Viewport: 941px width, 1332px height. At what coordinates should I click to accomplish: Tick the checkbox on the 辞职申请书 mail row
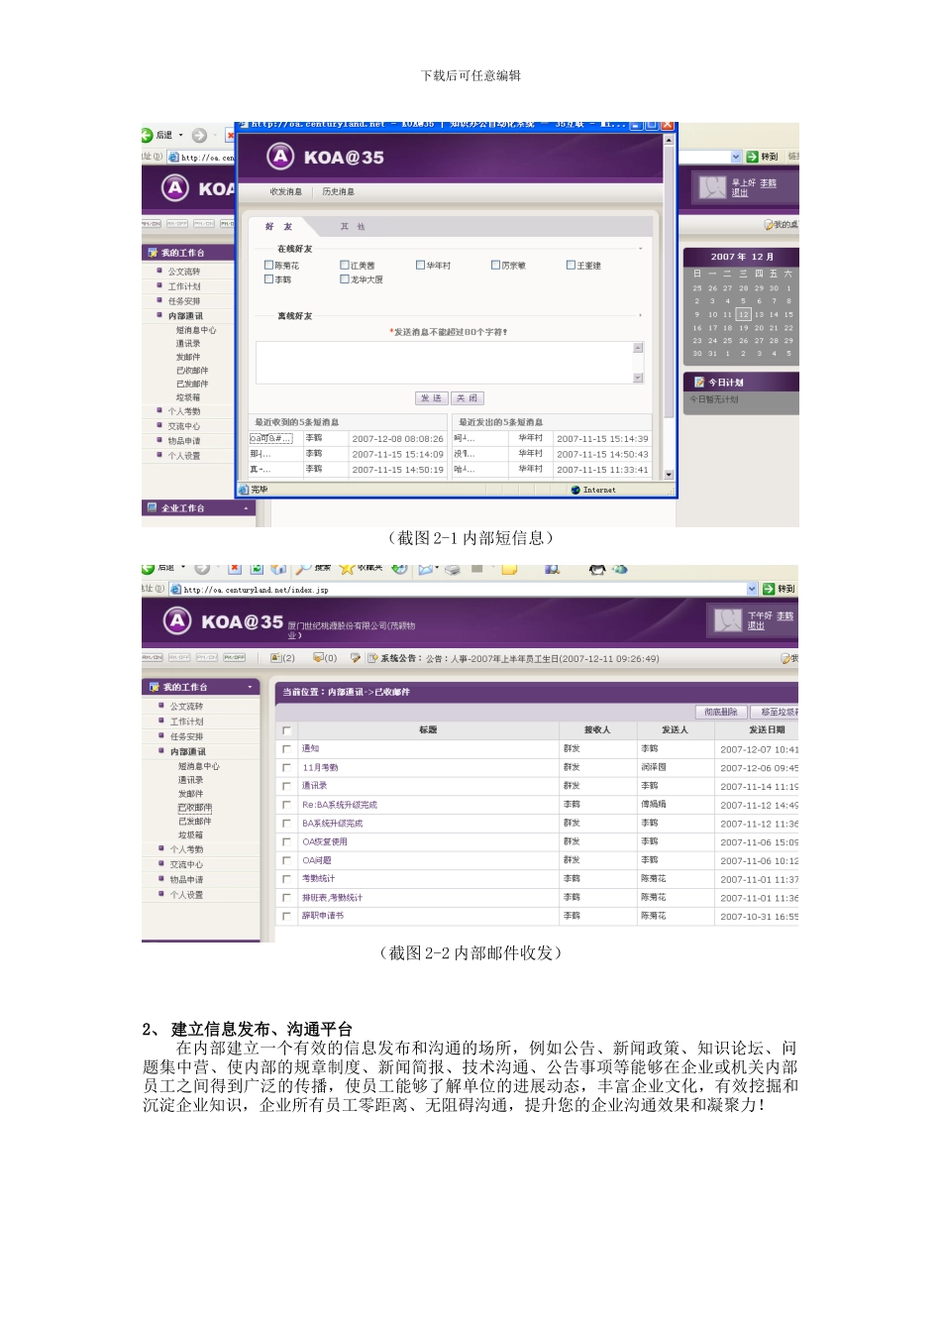pyautogui.click(x=286, y=916)
